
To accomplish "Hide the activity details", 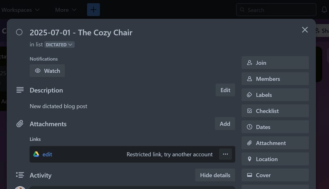I will click(215, 175).
